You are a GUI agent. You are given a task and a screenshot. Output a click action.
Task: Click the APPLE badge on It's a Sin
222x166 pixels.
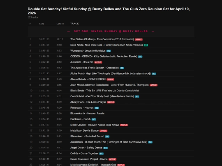pyautogui.click(x=98, y=62)
